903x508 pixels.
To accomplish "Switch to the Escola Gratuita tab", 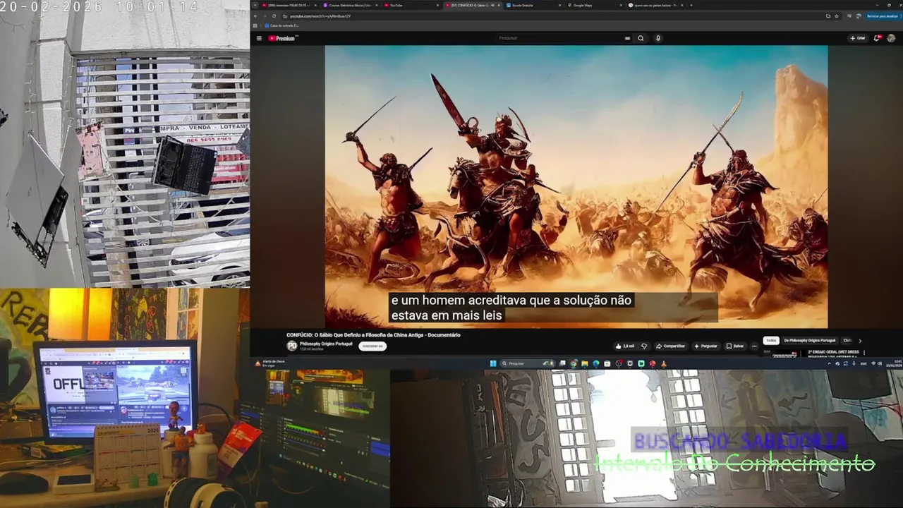I will [535, 5].
